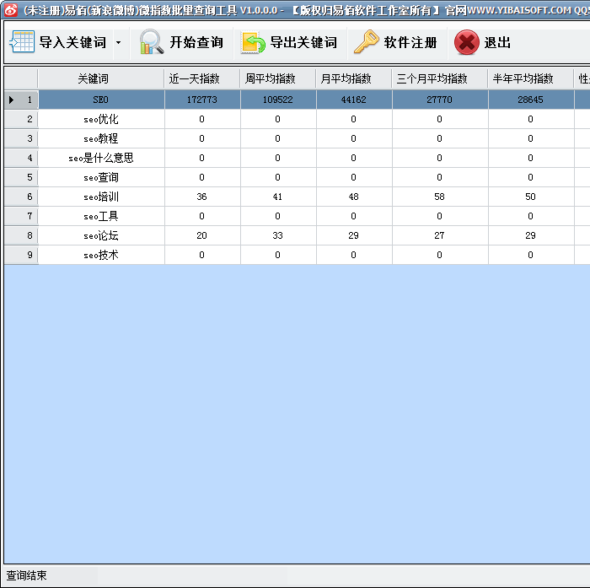The height and width of the screenshot is (588, 590).
Task: Click the key icon for 软件注册
Action: coord(367,42)
